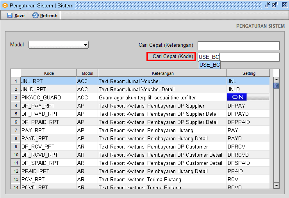Click the JNL setting cell
289x198 pixels.
click(248, 81)
